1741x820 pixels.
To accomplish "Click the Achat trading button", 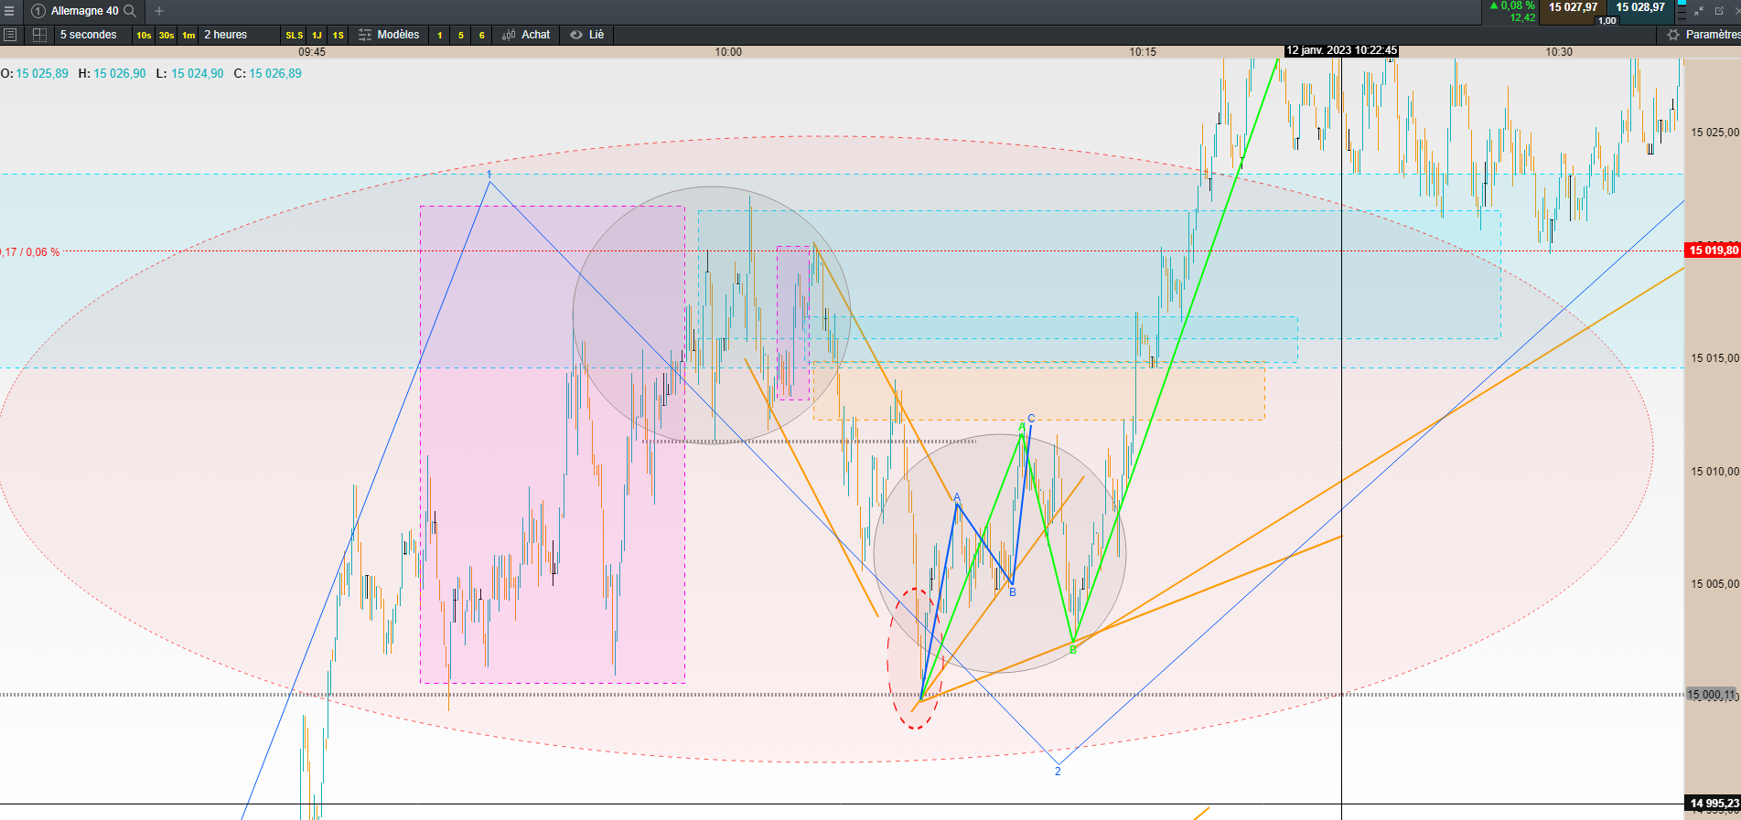I will click(527, 35).
